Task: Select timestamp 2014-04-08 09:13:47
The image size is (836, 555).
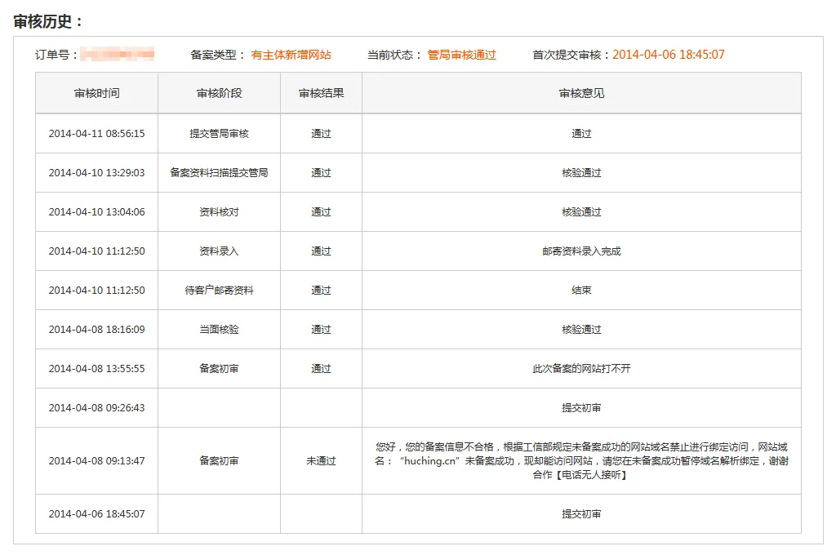Action: 96,461
